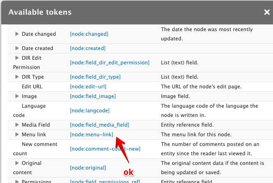Expand the Original content token row
The height and width of the screenshot is (183, 273).
point(17,163)
